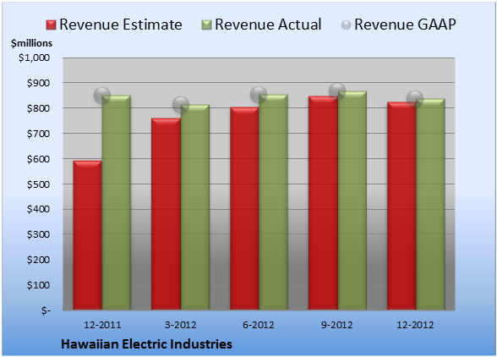Select the red estimate bar for 3-2012
Screen dimensions: 497x357
[166, 214]
